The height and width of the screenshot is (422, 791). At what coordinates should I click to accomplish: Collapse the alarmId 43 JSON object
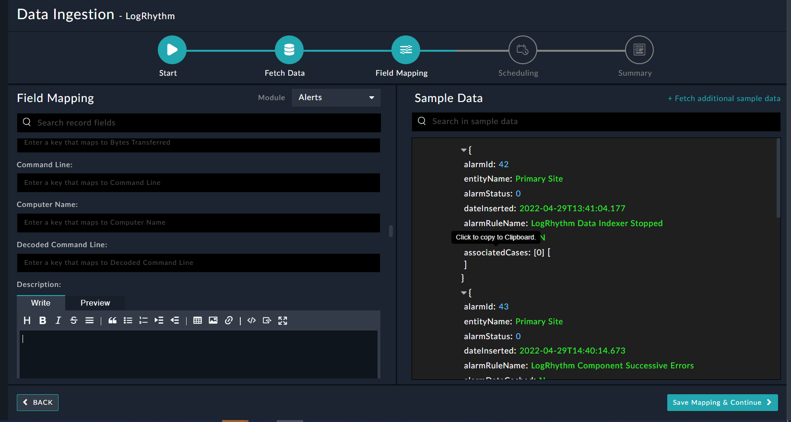coord(463,293)
